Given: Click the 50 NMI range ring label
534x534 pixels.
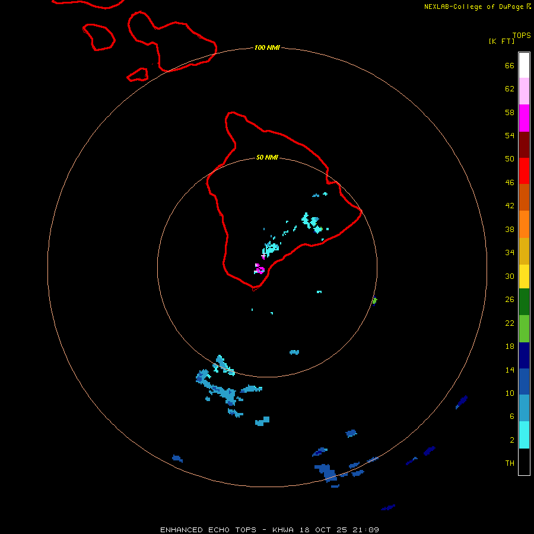Looking at the screenshot, I should point(267,157).
